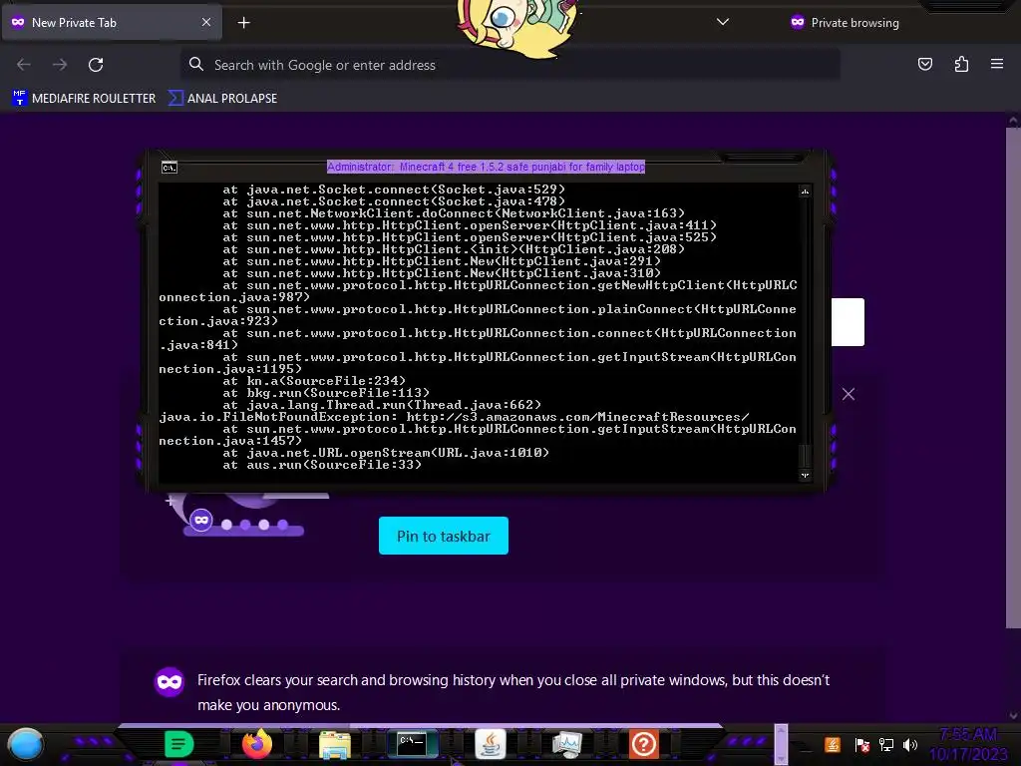Close the New Private Tab

pos(205,22)
